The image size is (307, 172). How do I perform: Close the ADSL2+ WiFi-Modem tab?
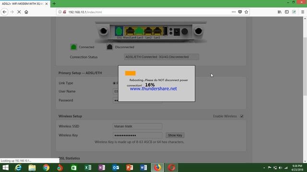click(x=47, y=4)
